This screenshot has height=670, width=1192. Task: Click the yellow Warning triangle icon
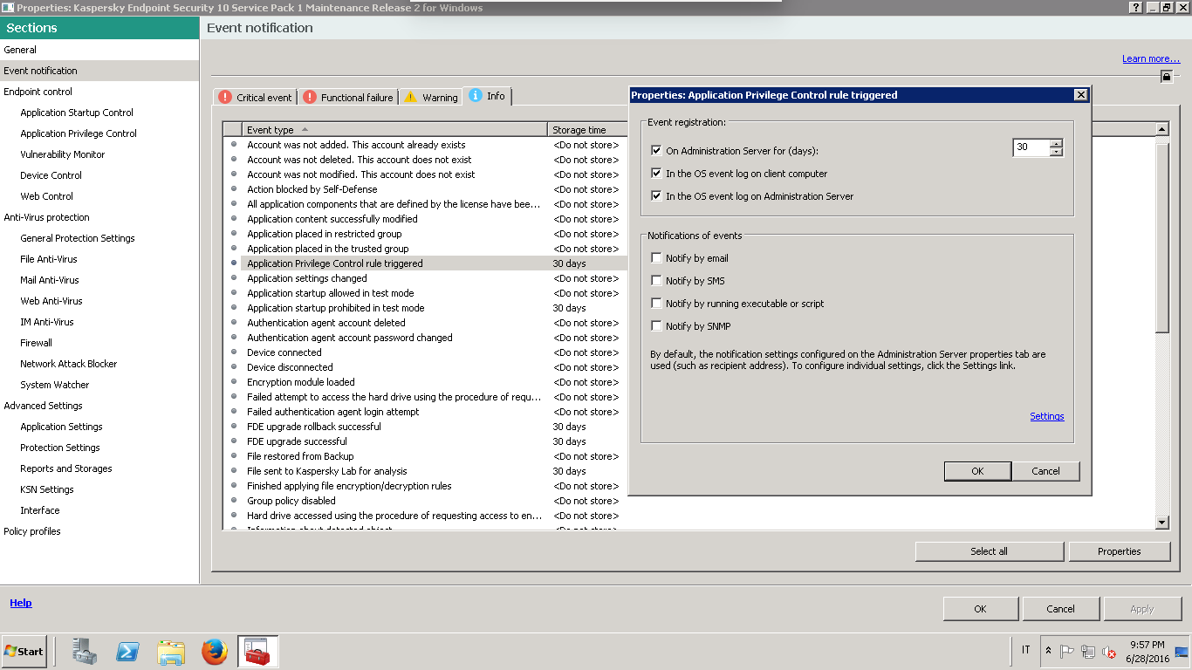point(411,97)
